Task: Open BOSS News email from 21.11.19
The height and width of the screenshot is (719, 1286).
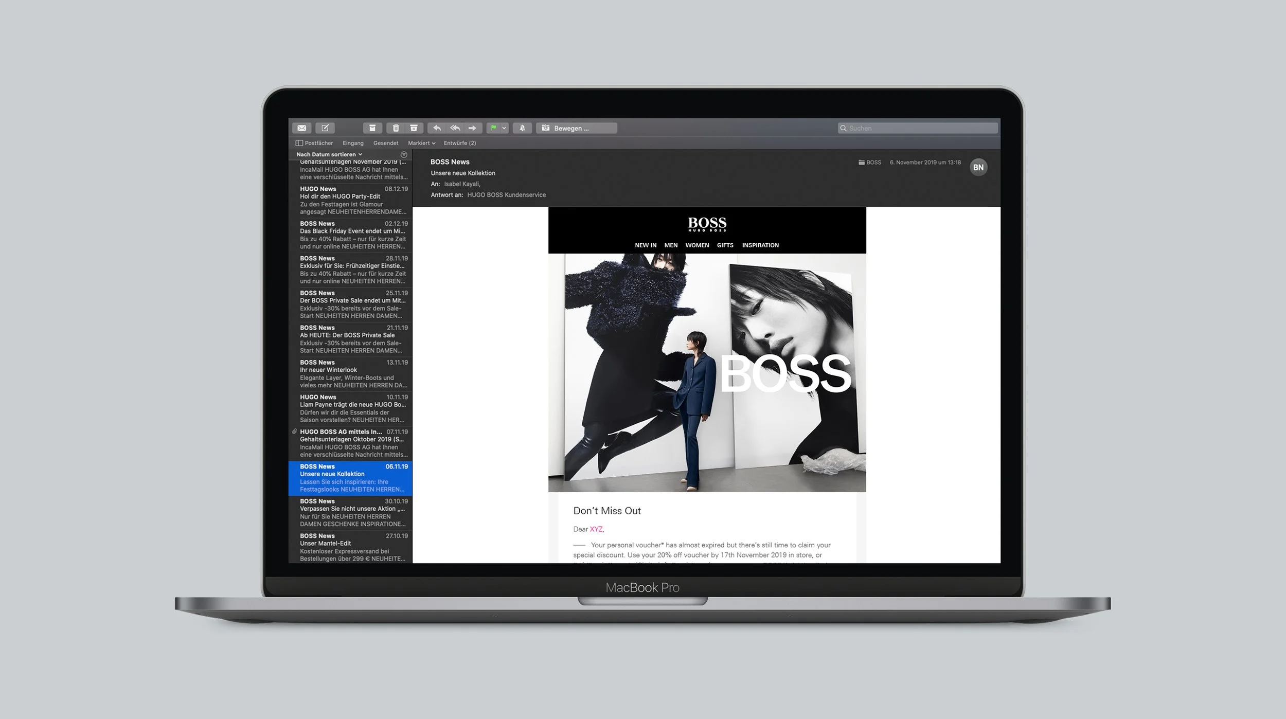Action: point(350,339)
